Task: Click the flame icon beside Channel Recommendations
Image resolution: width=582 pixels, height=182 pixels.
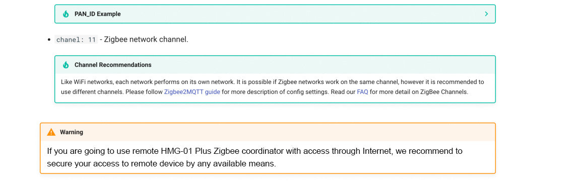Action: 66,65
